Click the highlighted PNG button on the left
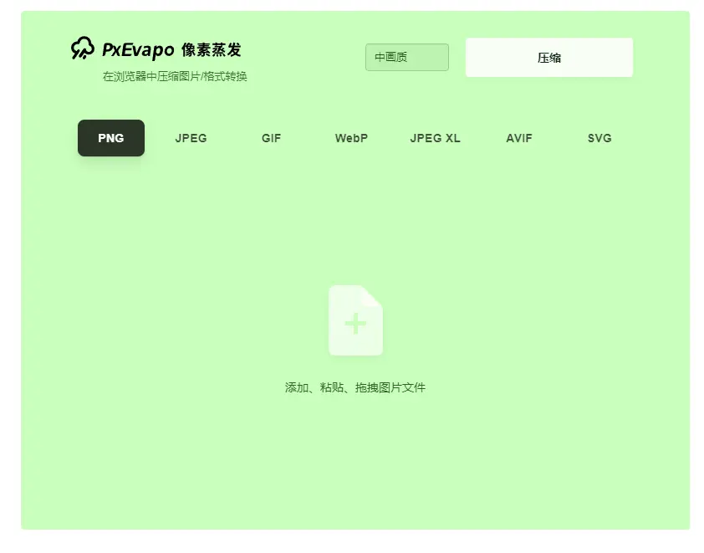 [110, 138]
